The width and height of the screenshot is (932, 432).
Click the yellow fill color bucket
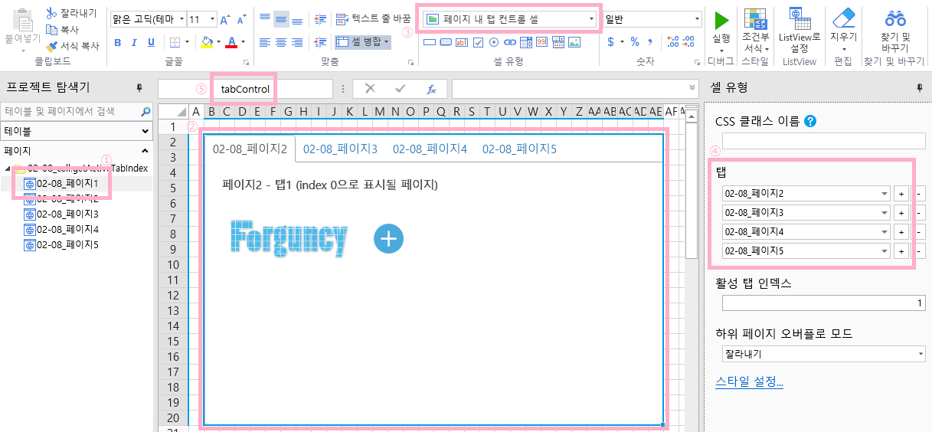coord(207,42)
